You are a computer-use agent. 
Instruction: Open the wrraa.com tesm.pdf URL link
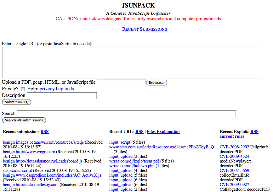coord(134,161)
